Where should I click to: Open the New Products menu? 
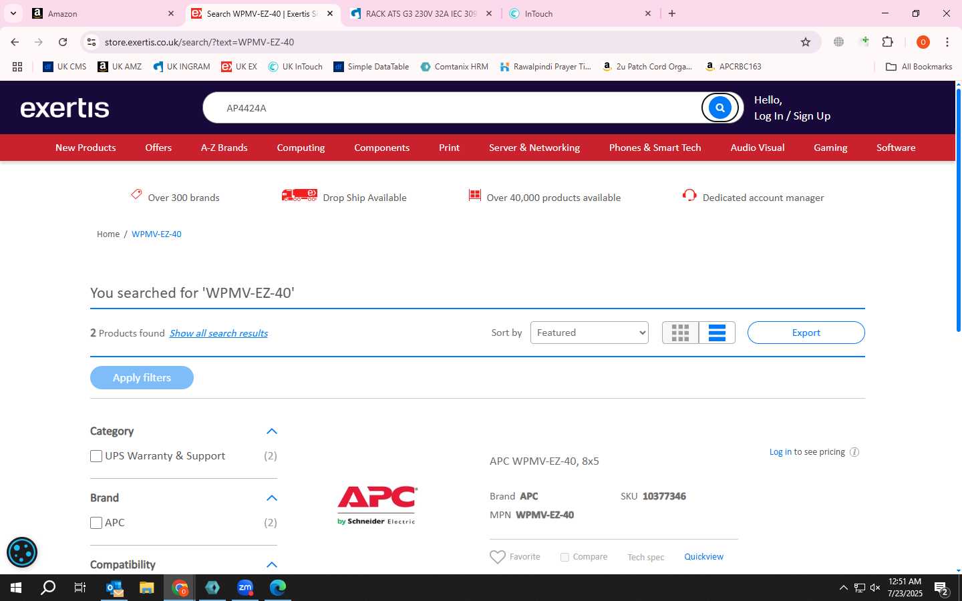point(86,148)
